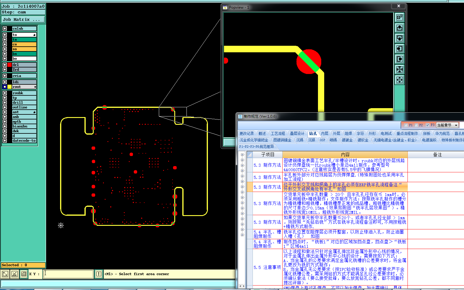Select the 2rd layer name

pos(24,70)
